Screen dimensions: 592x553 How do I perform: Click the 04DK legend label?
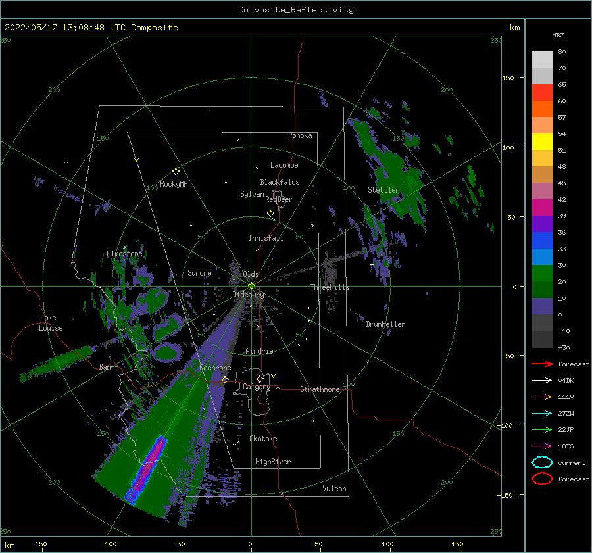click(566, 380)
